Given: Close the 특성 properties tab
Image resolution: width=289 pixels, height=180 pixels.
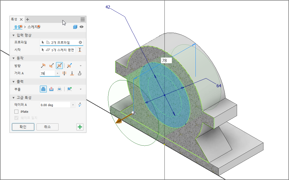Looking at the screenshot, I should [x=21, y=19].
